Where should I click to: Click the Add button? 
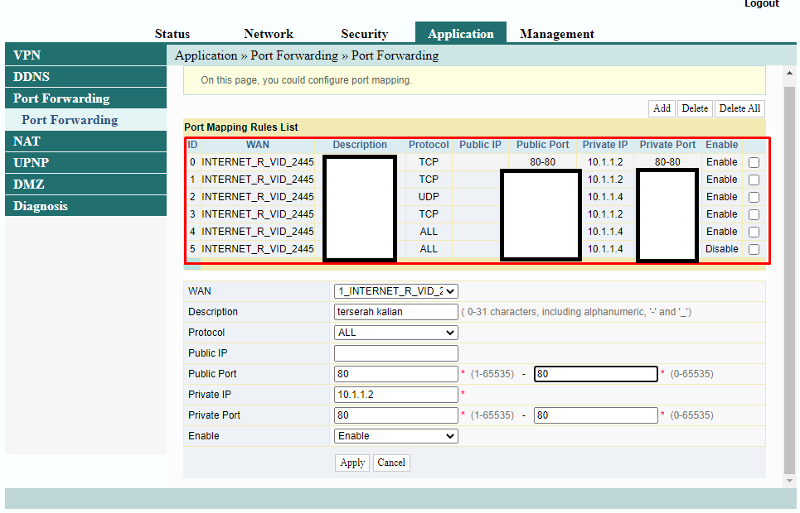pyautogui.click(x=662, y=108)
